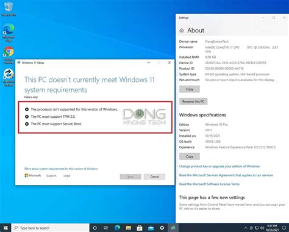Image resolution: width=289 pixels, height=232 pixels.
Task: Open Settings gear on taskbar
Action: coord(162,228)
